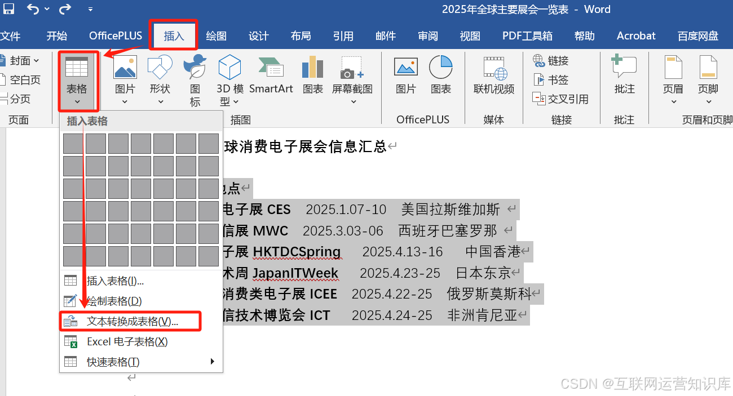Click the text 'HKTDCSpring' in document

coord(297,252)
